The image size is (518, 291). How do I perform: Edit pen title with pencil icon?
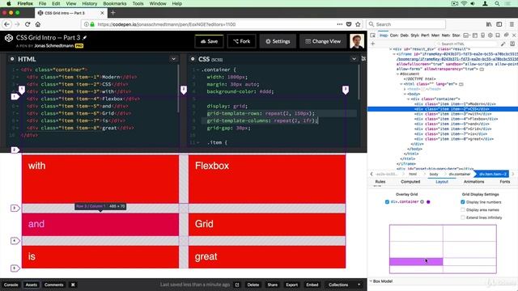point(85,38)
